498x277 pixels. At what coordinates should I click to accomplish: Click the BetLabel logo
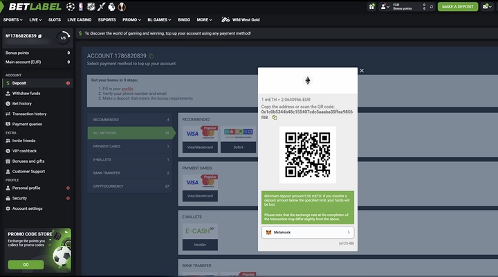pos(35,7)
